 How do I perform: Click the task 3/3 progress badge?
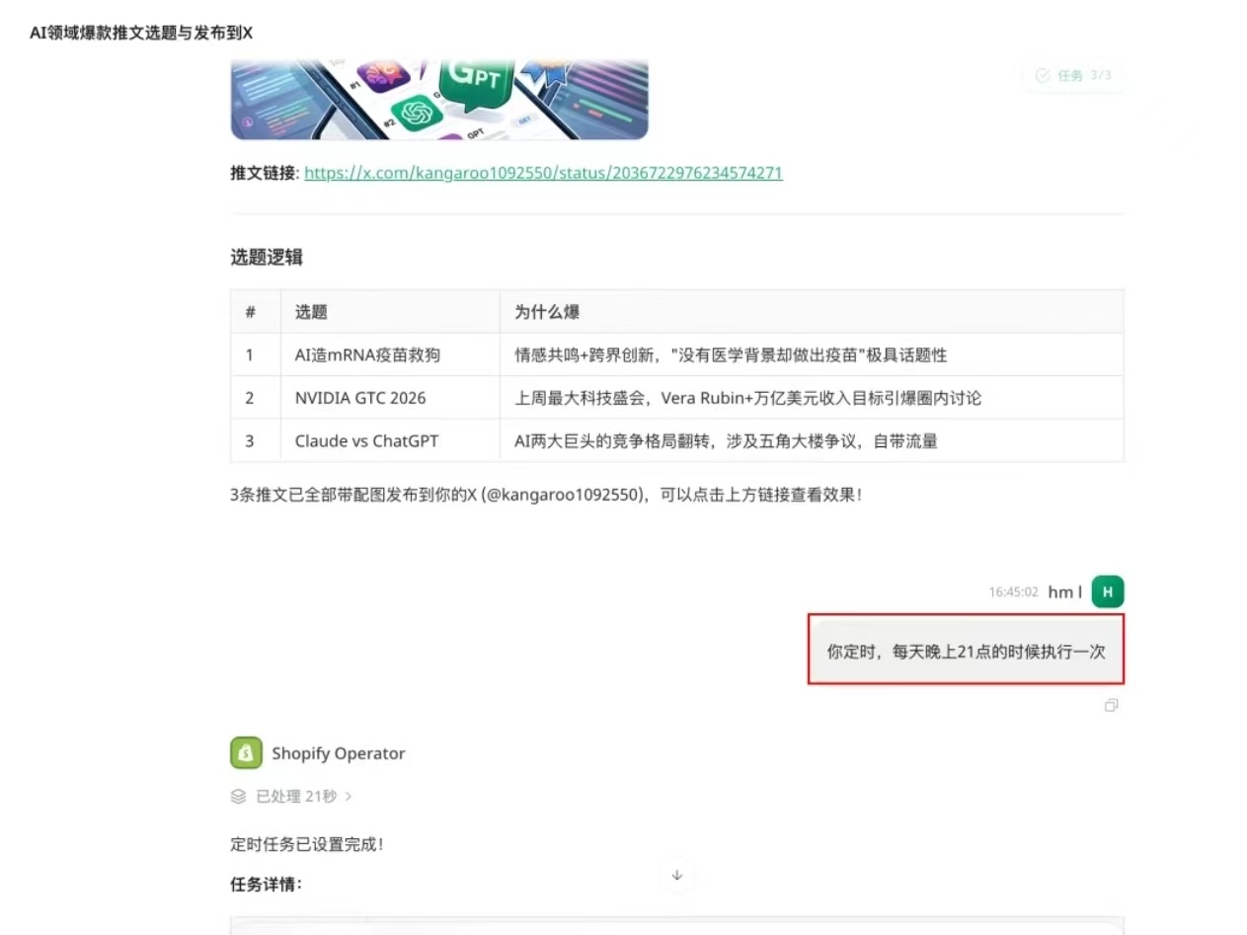coord(1072,75)
